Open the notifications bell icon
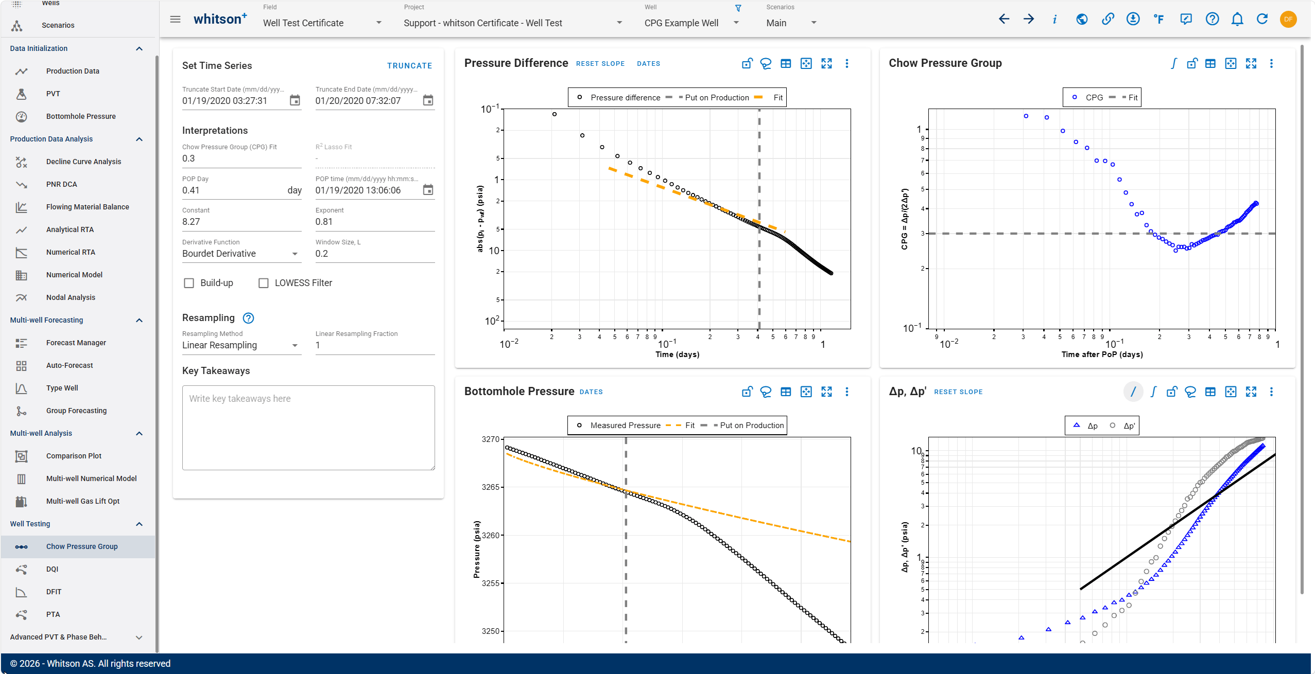 coord(1237,20)
